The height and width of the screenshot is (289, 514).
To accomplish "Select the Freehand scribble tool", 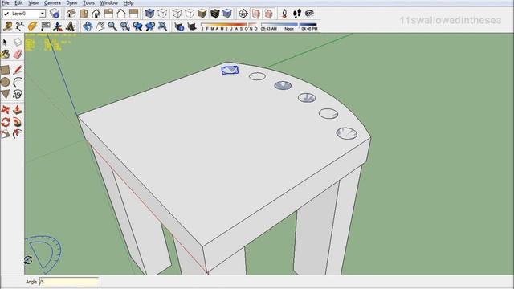I will 18,95.
